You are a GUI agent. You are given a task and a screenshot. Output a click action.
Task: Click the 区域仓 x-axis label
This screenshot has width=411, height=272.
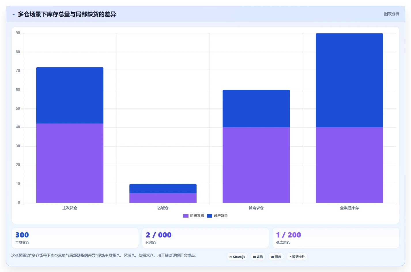pyautogui.click(x=163, y=208)
